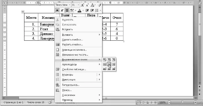Switch to Full Screen Reading view
This screenshot has width=203, height=106.
click(143, 102)
